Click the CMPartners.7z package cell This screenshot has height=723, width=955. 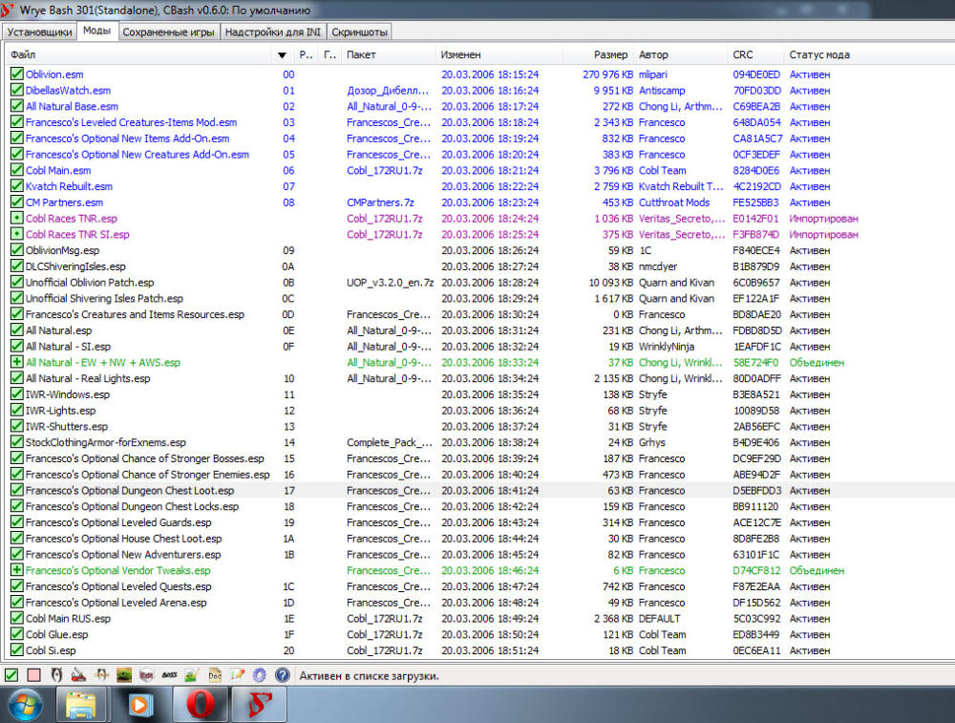tap(380, 202)
